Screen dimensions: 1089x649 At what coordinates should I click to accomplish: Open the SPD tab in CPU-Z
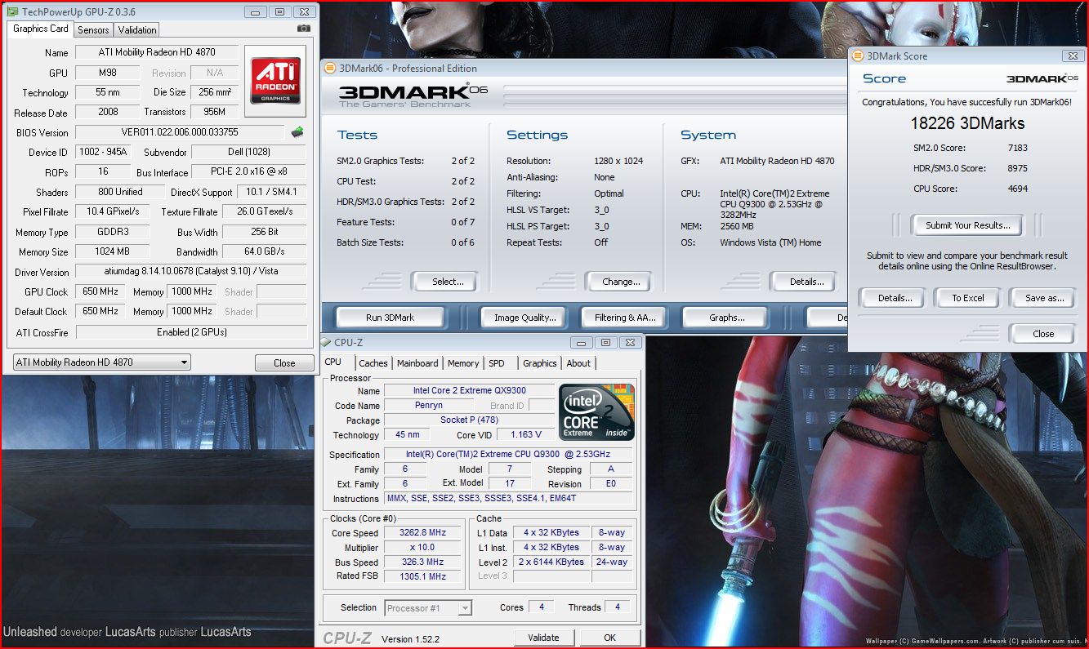[x=497, y=363]
